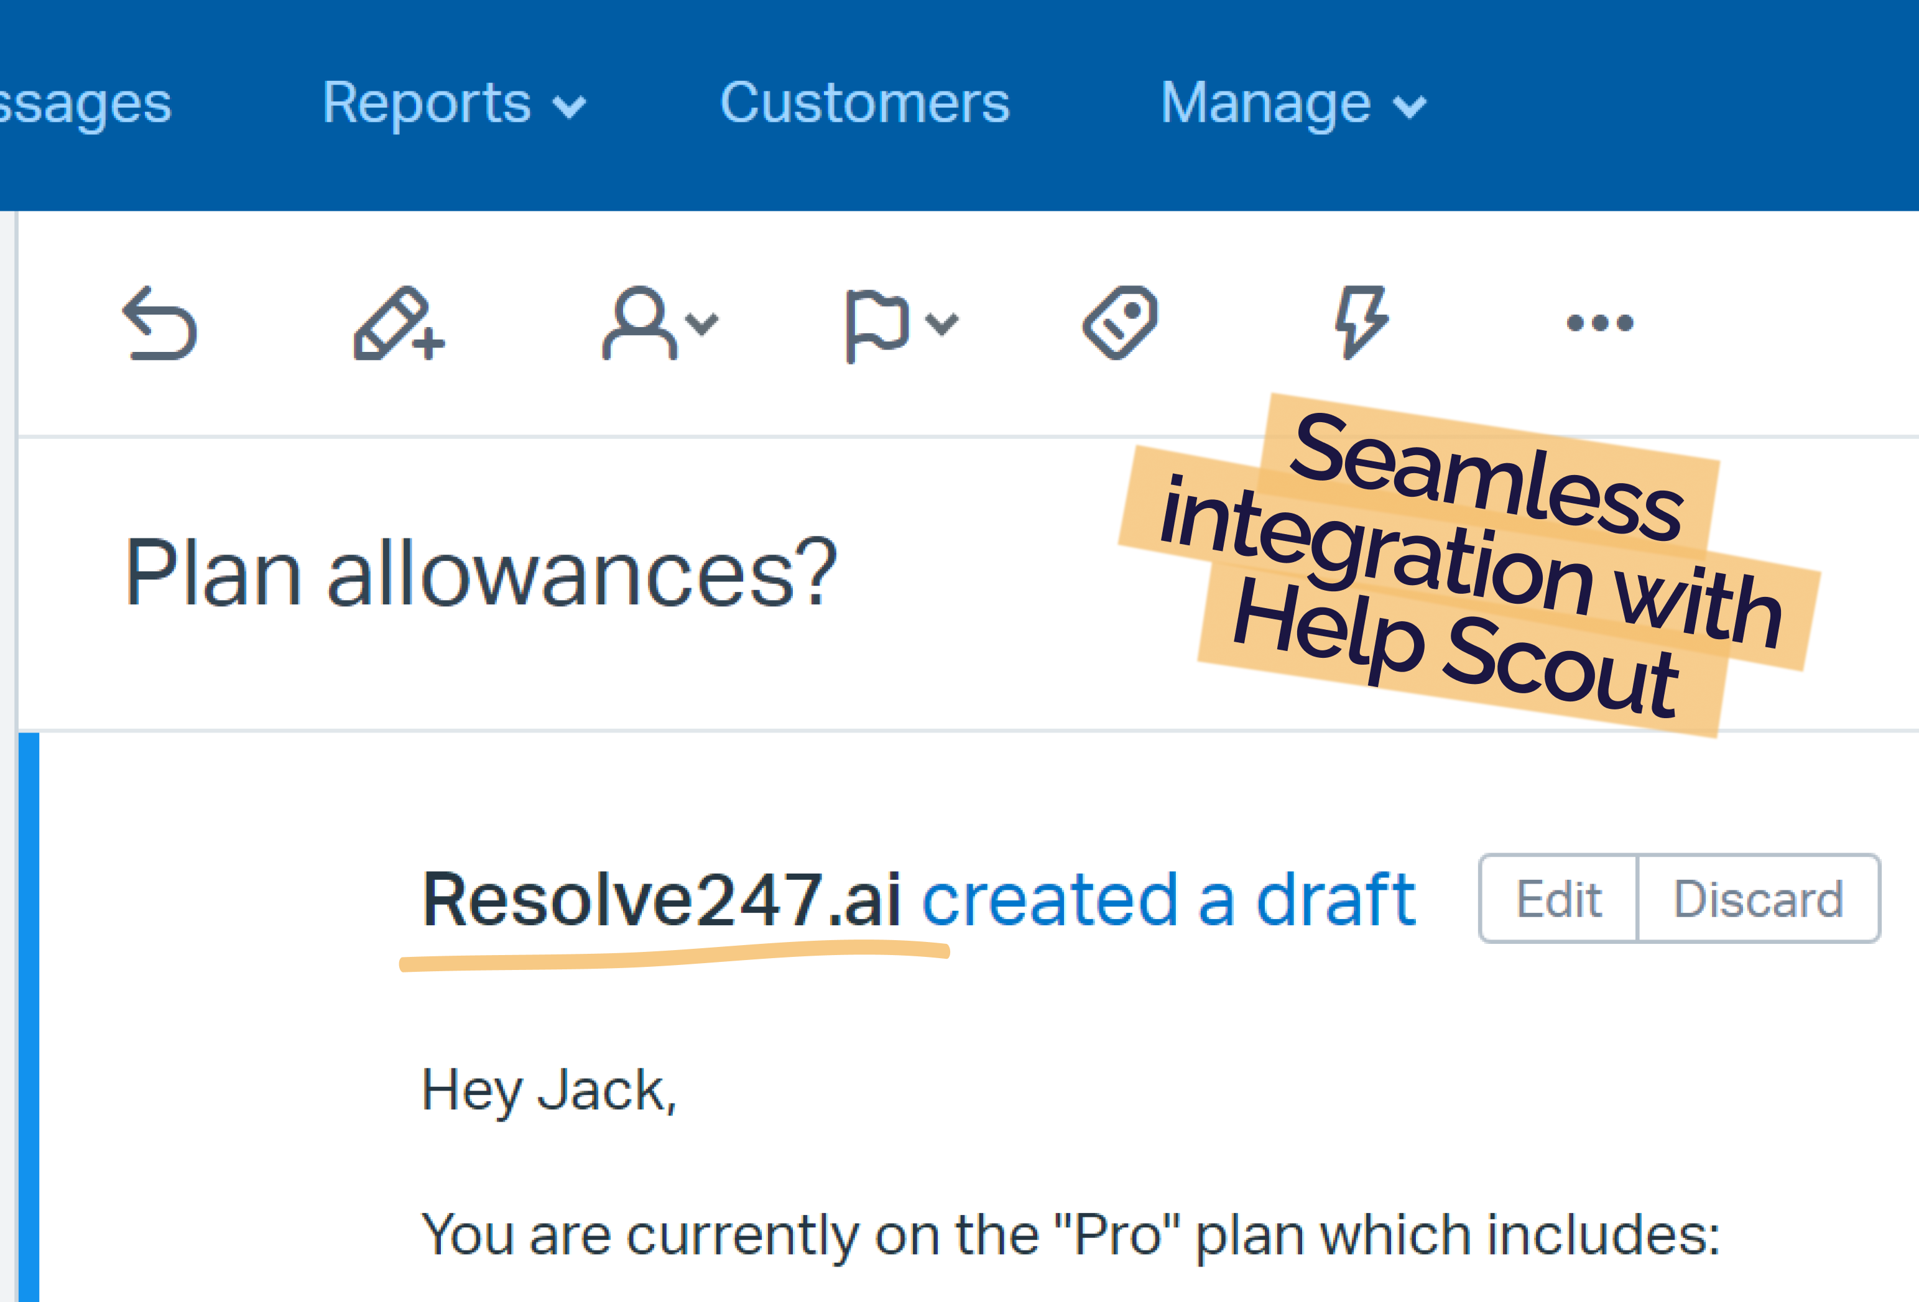Open the tag icon
Screen dimensions: 1919x1302
[x=1121, y=322]
